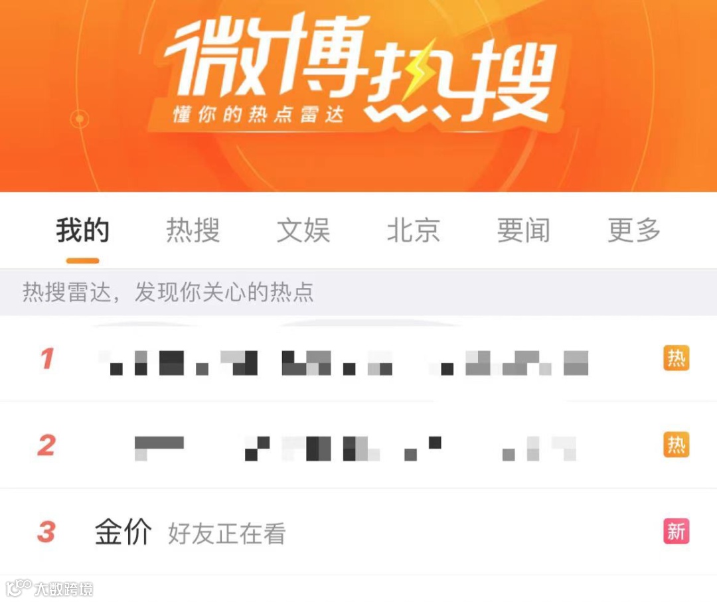Screen dimensions: 717x602
Task: Click the circular radar dot on banner
Action: (x=80, y=119)
